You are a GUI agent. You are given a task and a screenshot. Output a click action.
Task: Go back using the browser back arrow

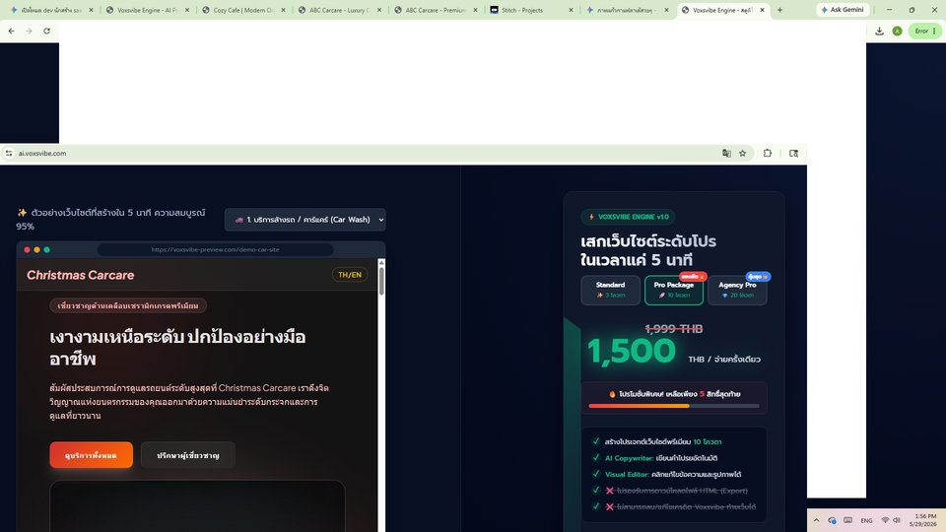coord(12,31)
